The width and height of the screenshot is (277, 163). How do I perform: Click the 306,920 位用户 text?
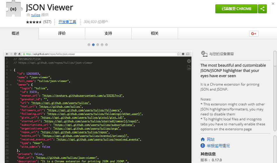pyautogui.click(x=95, y=22)
